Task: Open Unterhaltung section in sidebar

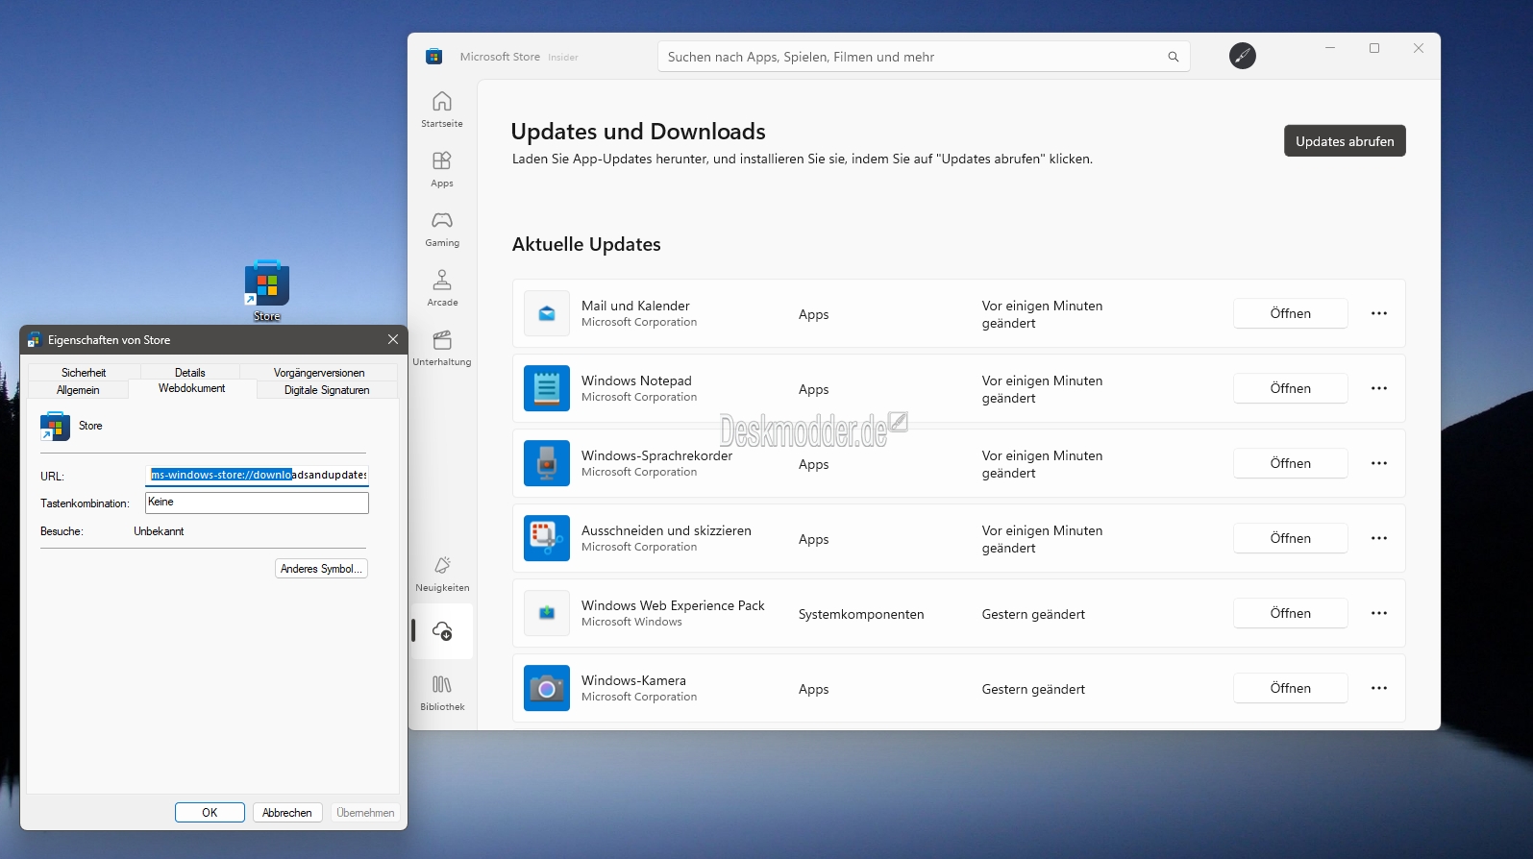Action: click(442, 348)
